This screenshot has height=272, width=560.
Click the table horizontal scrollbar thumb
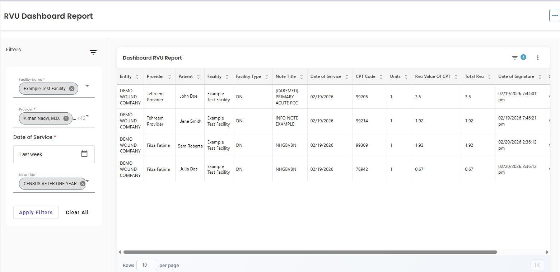(310, 252)
